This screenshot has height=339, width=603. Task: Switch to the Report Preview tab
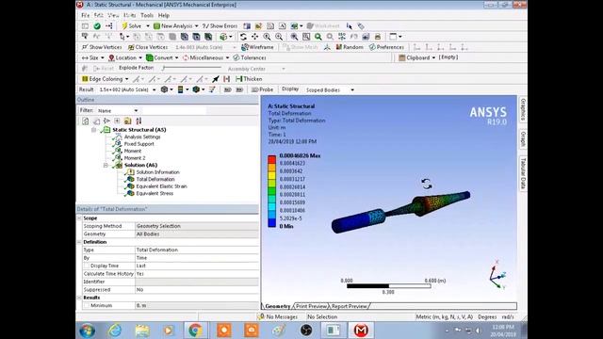[349, 306]
